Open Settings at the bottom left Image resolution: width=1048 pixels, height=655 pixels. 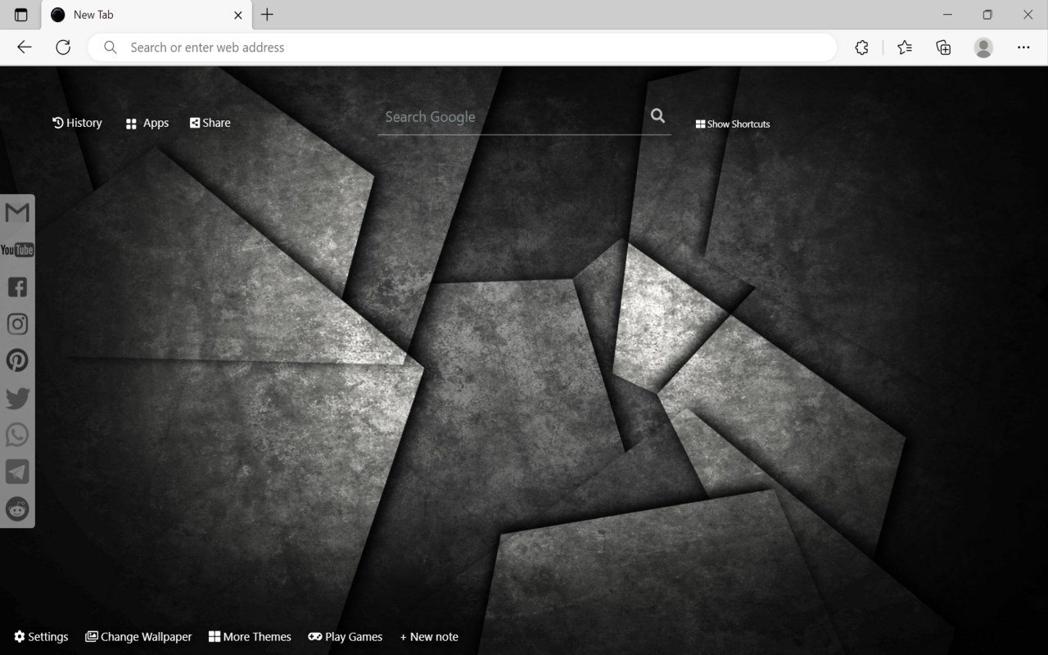point(41,637)
